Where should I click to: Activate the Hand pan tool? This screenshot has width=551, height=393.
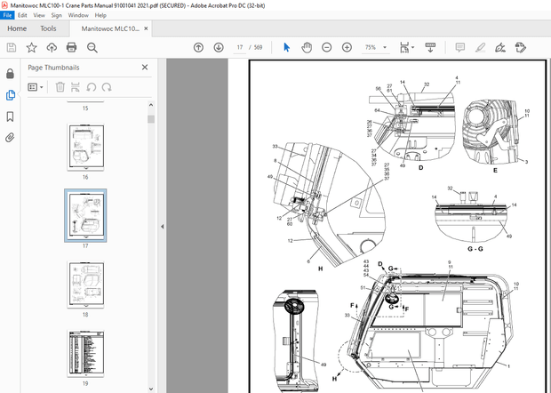tap(307, 47)
